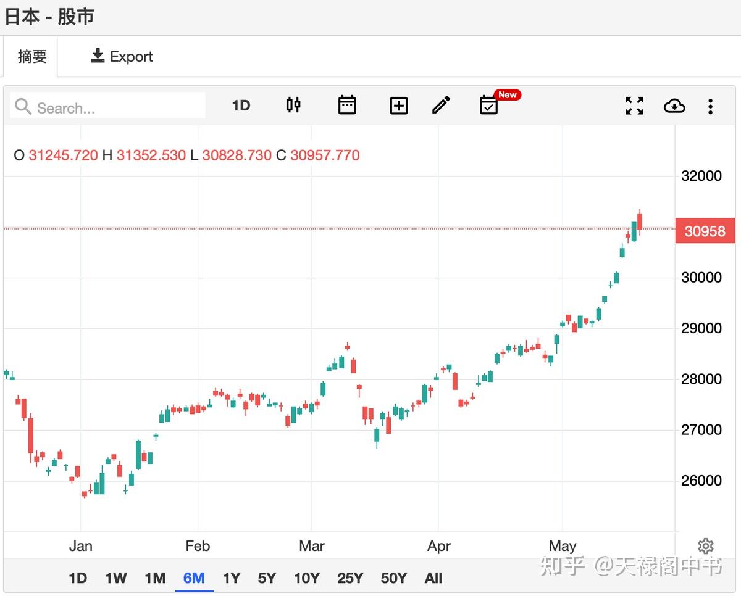
Task: Open the candlestick chart type selector
Action: (x=293, y=106)
